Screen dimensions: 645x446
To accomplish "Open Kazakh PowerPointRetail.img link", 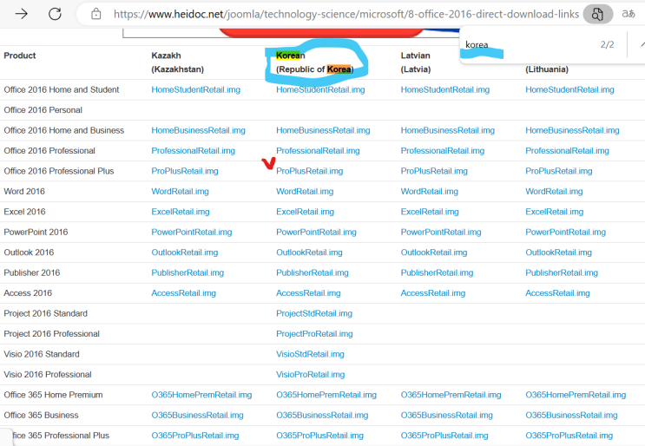I will click(x=192, y=233).
